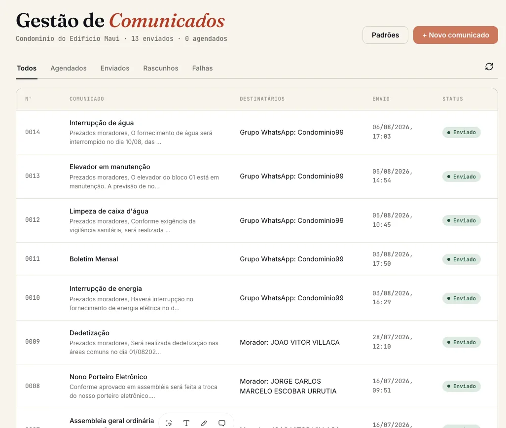Switch to the Enviados tab
The width and height of the screenshot is (506, 428).
point(115,69)
